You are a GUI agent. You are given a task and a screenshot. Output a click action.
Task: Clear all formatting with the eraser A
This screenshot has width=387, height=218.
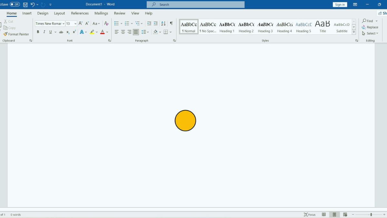(106, 24)
